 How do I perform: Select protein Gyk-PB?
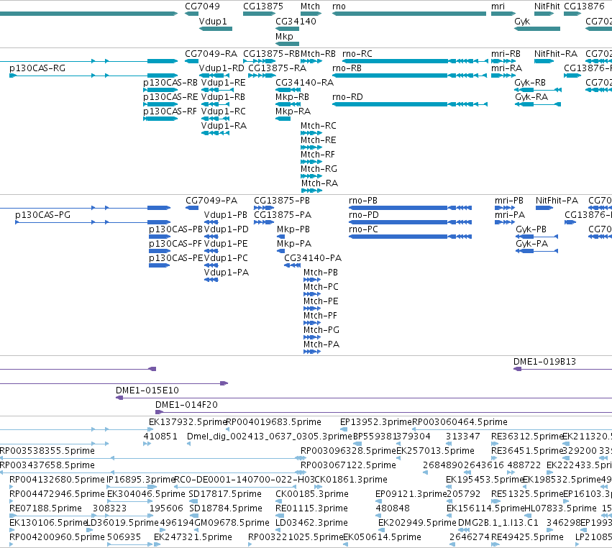click(x=531, y=229)
